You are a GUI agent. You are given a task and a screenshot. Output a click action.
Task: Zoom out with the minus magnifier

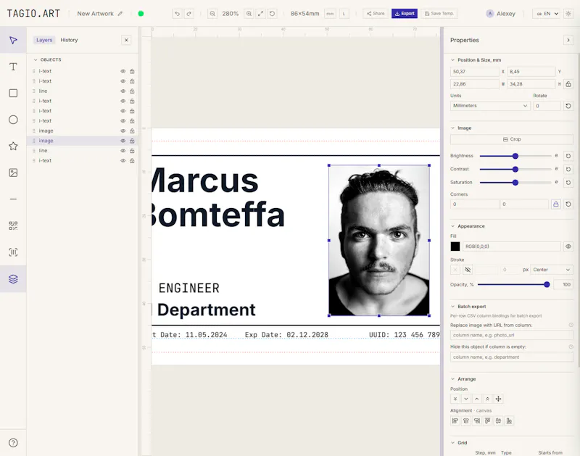click(212, 14)
